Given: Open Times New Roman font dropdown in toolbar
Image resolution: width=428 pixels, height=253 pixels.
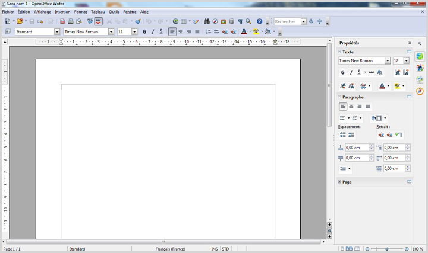Looking at the screenshot, I should 111,31.
